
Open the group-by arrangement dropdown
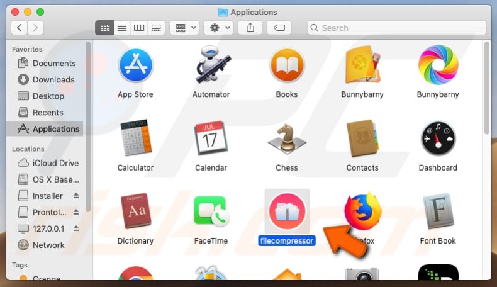click(185, 28)
